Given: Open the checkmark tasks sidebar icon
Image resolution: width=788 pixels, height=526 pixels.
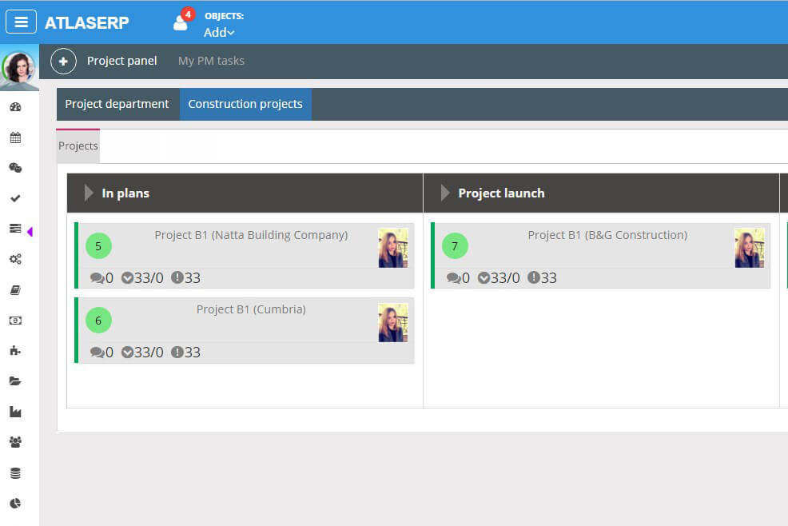Looking at the screenshot, I should point(15,198).
